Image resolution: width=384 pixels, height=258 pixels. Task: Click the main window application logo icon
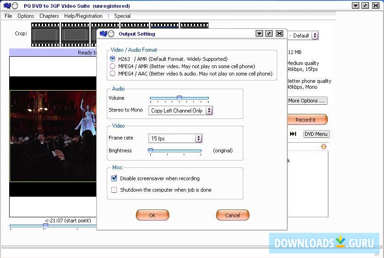(x=11, y=5)
